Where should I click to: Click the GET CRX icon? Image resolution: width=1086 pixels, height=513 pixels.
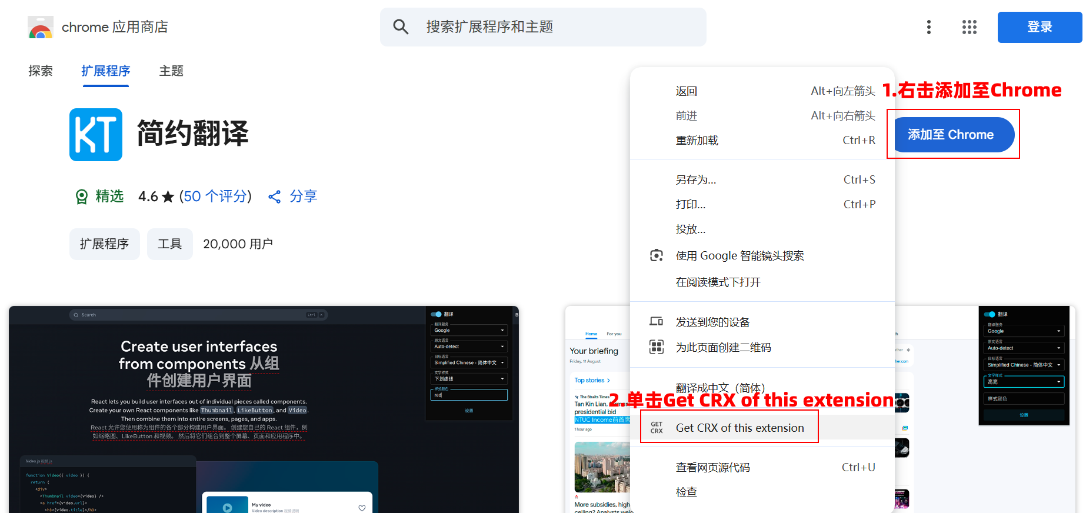(x=657, y=428)
